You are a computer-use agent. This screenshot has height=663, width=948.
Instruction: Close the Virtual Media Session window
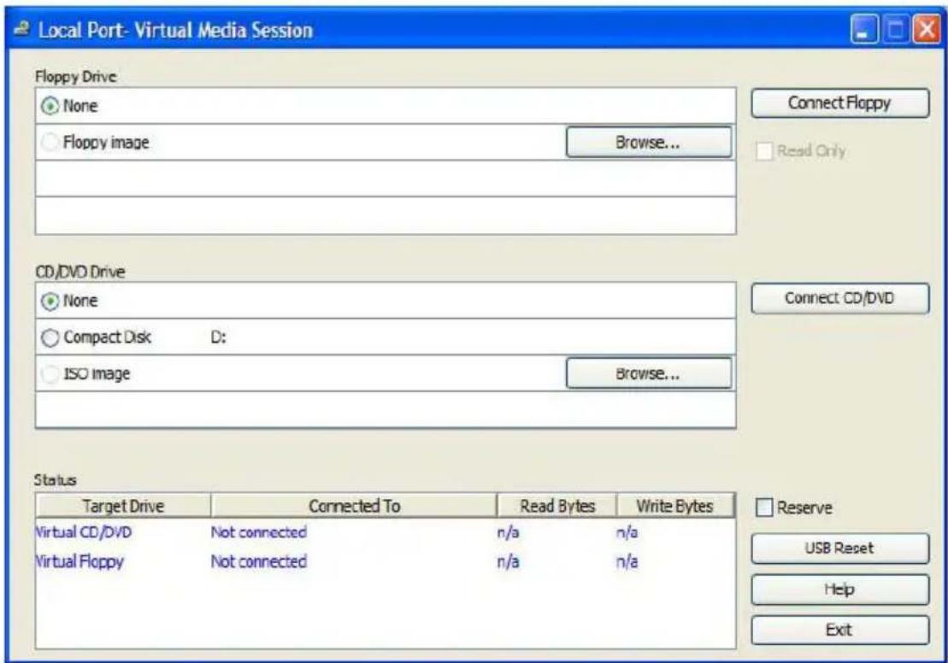point(927,30)
